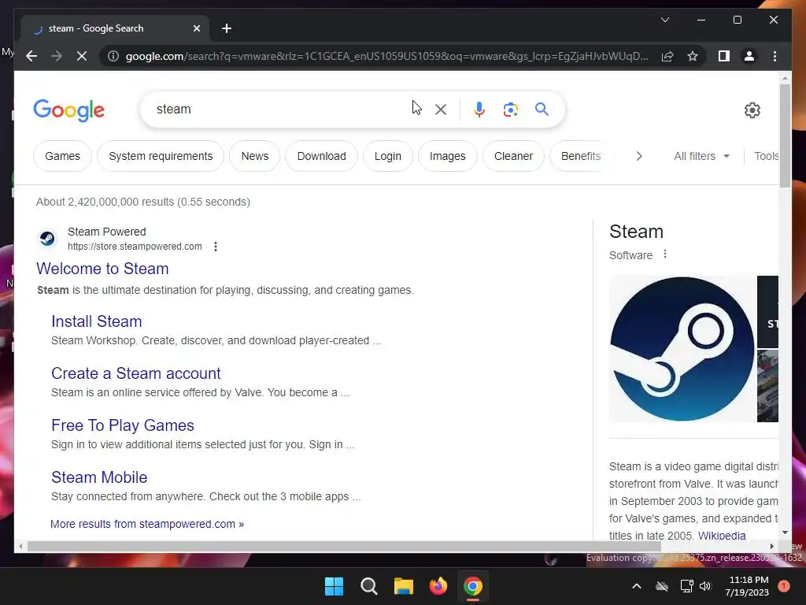Open Create a Steam account link
This screenshot has height=605, width=806.
[135, 373]
